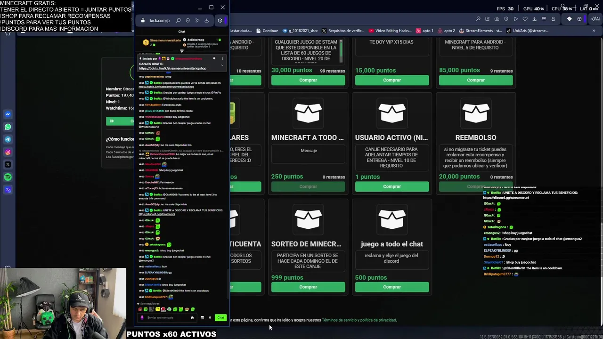Click Streameruniversitario in chat leaderboard
This screenshot has height=339, width=603.
pyautogui.click(x=165, y=40)
